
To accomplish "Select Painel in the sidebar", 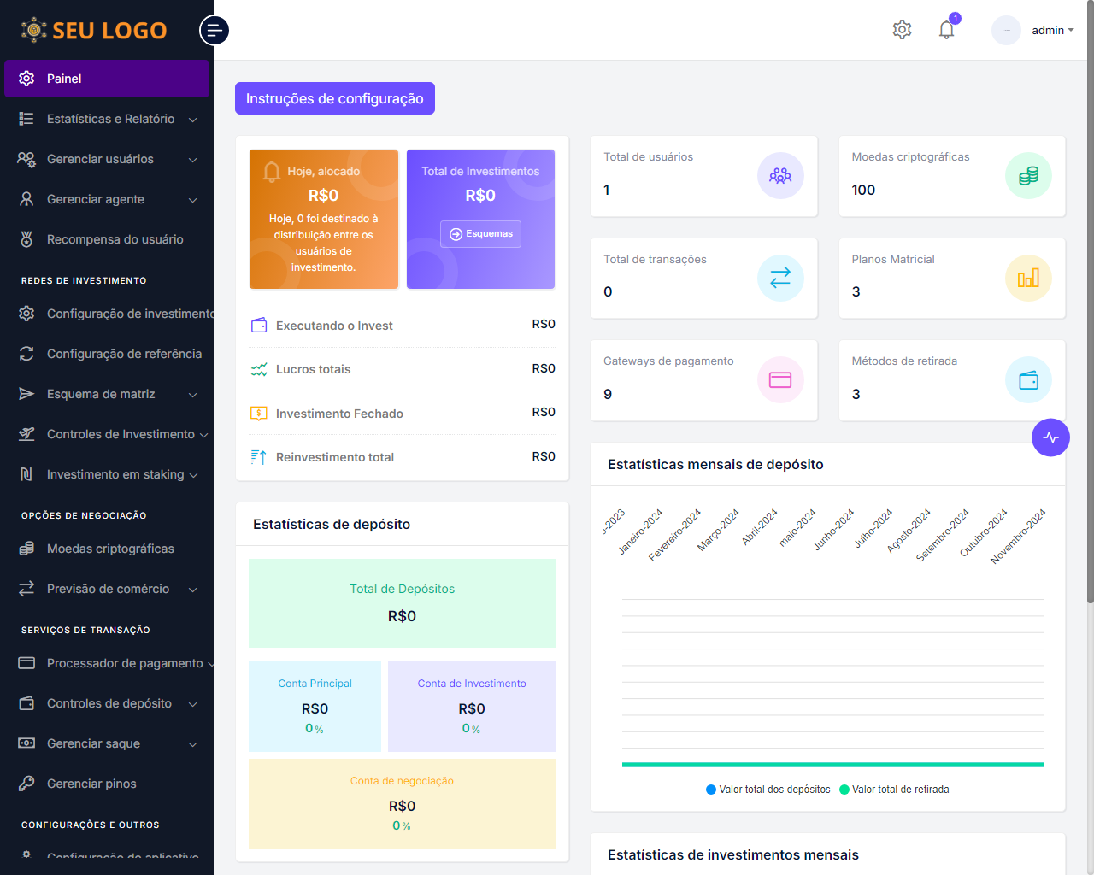I will [107, 79].
